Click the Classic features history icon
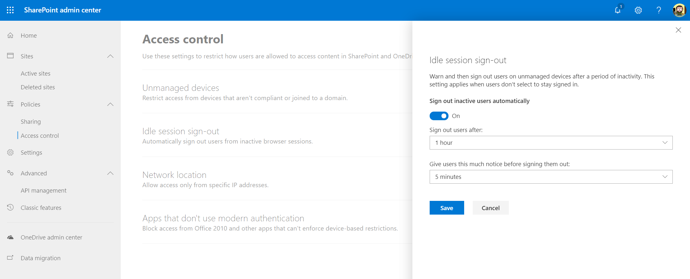The height and width of the screenshot is (279, 690). pyautogui.click(x=11, y=208)
